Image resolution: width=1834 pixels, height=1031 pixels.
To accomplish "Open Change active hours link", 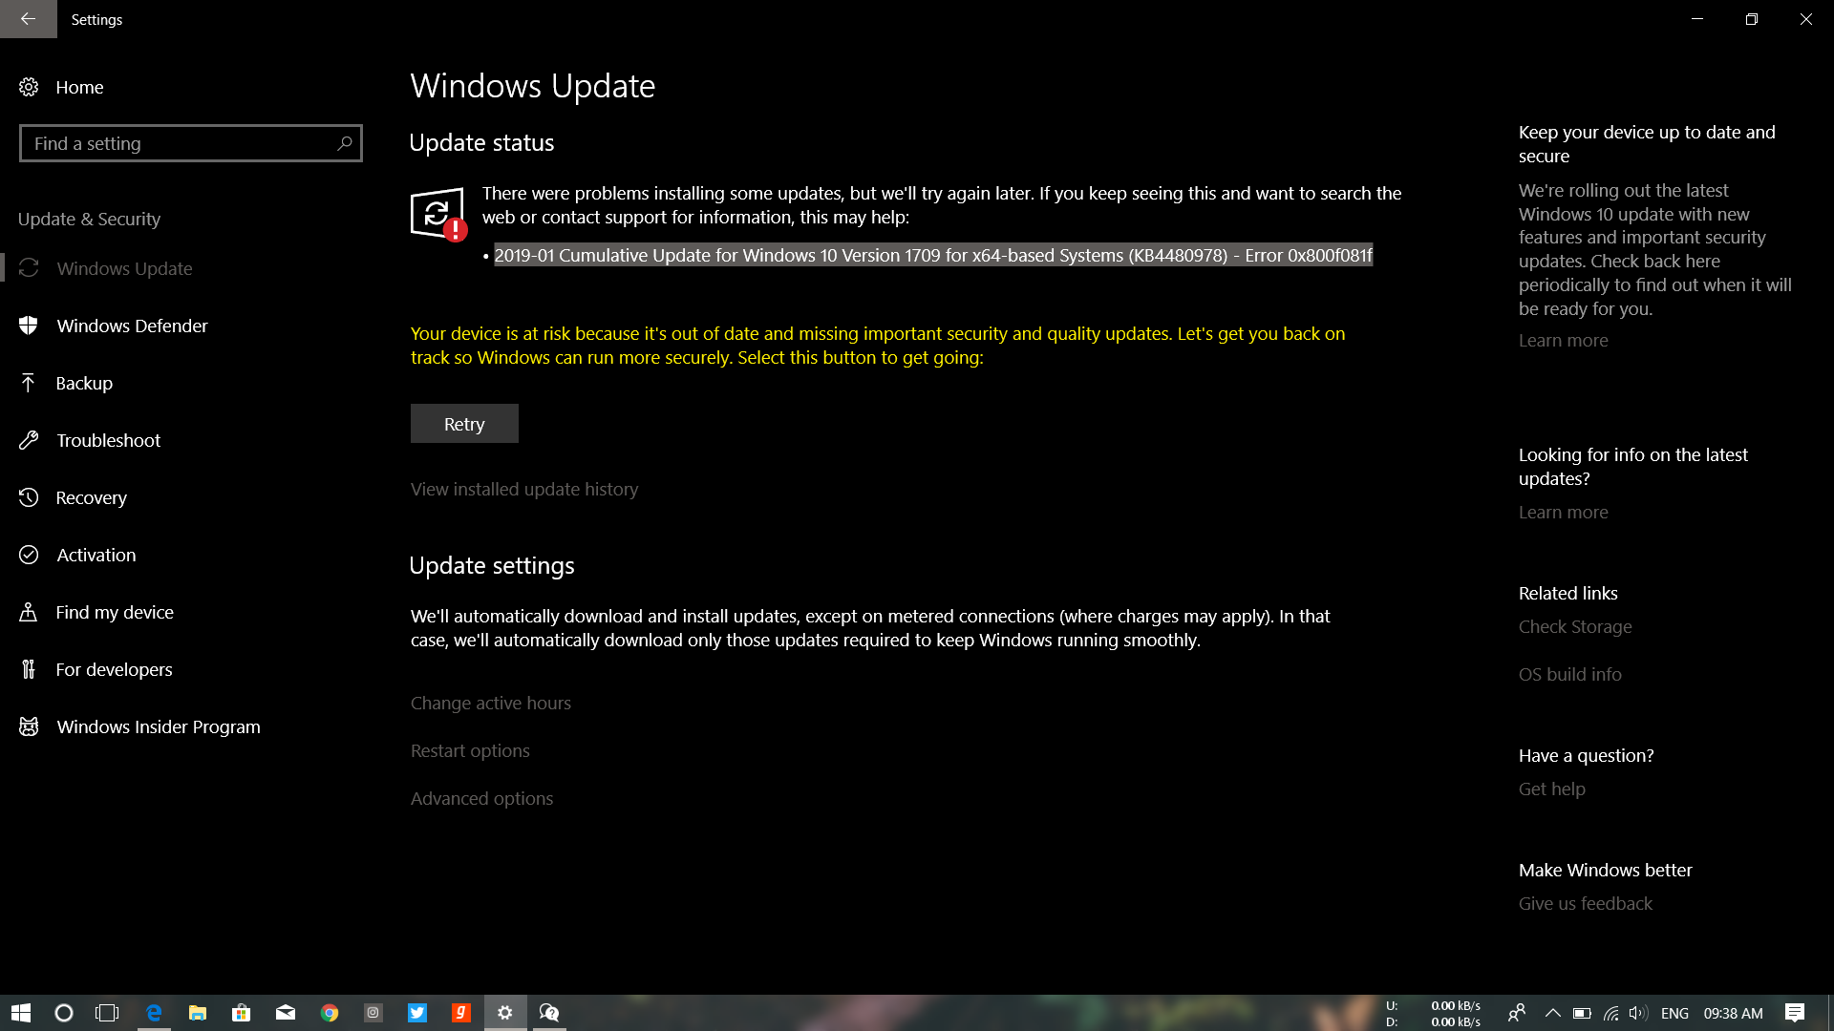I will [x=491, y=703].
